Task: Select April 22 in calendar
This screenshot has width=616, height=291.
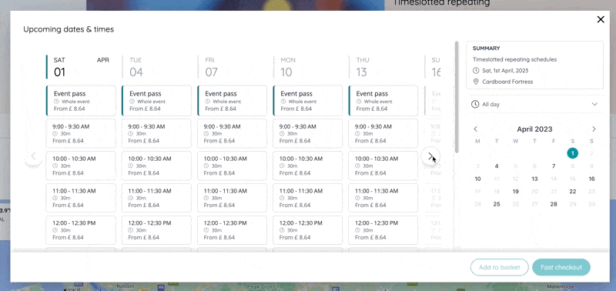Action: [573, 192]
